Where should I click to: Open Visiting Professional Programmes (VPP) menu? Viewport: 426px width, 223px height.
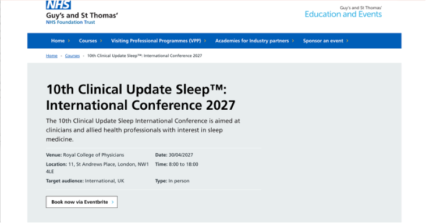(156, 41)
